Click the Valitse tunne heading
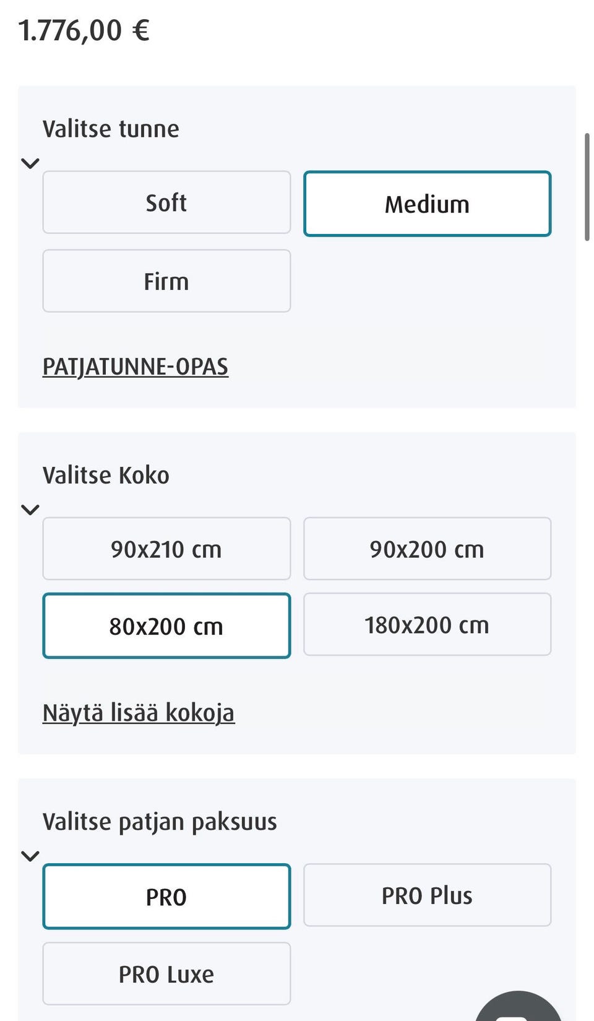 coord(111,129)
